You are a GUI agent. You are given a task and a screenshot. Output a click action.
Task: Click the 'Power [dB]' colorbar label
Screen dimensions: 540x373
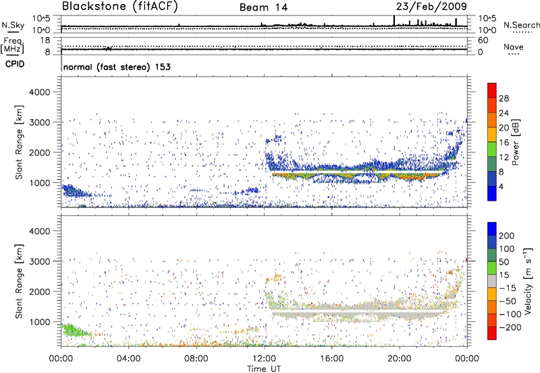(x=515, y=142)
